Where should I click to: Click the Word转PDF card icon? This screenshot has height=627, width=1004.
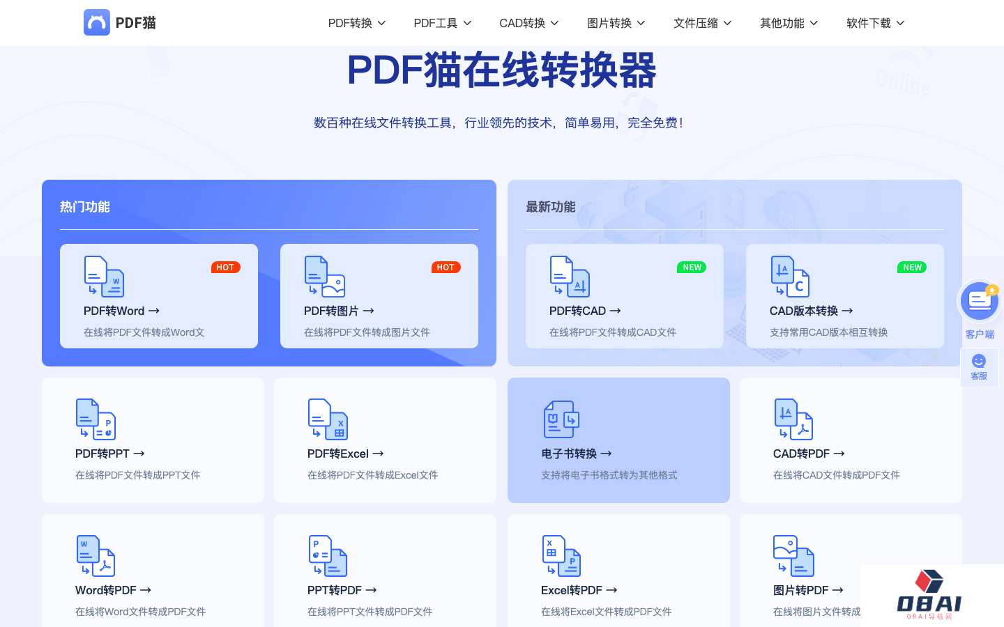point(96,555)
